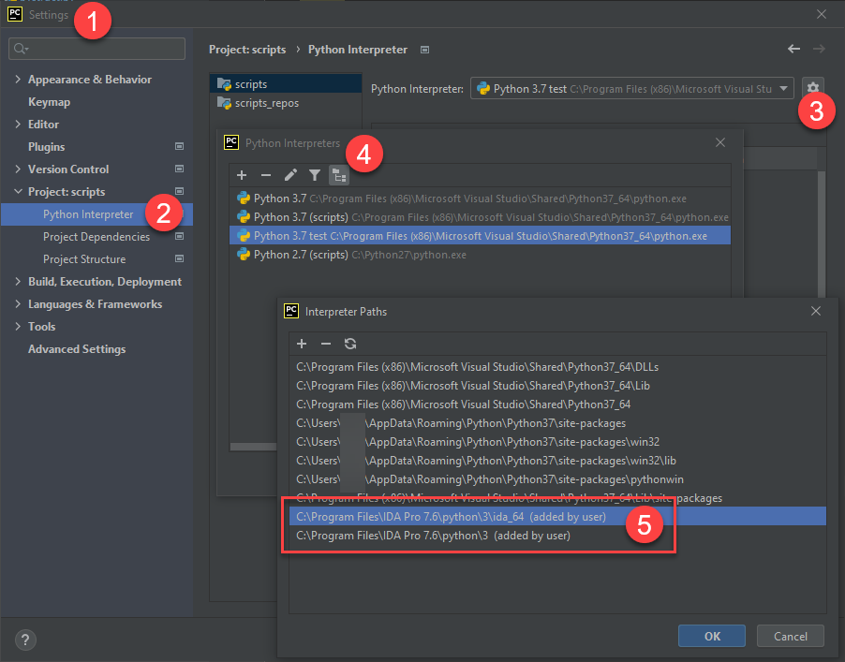Click project-level icon next to Version Control
Screen dimensions: 845x662
pos(180,169)
